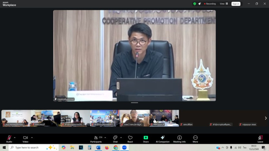Select the first participant video thumbnail
Image resolution: width=269 pixels, height=151 pixels.
click(x=16, y=118)
